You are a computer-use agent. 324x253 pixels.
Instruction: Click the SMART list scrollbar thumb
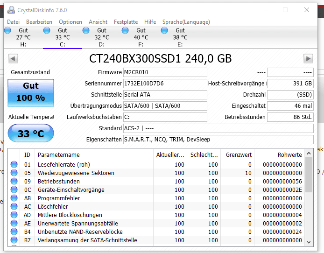309,175
